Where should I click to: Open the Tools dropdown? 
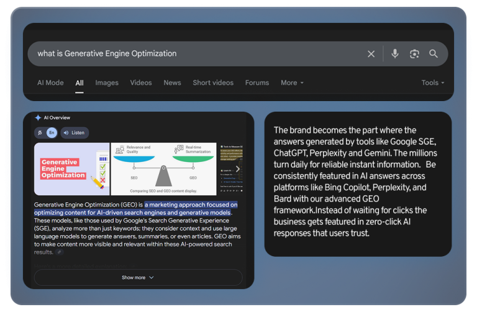(432, 82)
